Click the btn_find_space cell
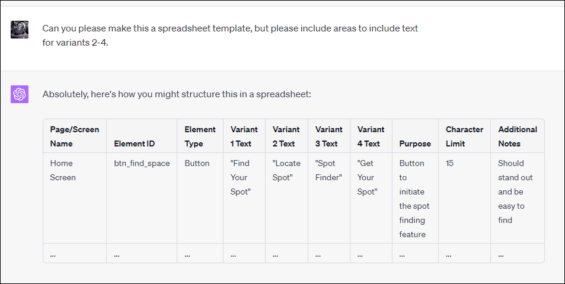The width and height of the screenshot is (565, 284). coord(142,198)
